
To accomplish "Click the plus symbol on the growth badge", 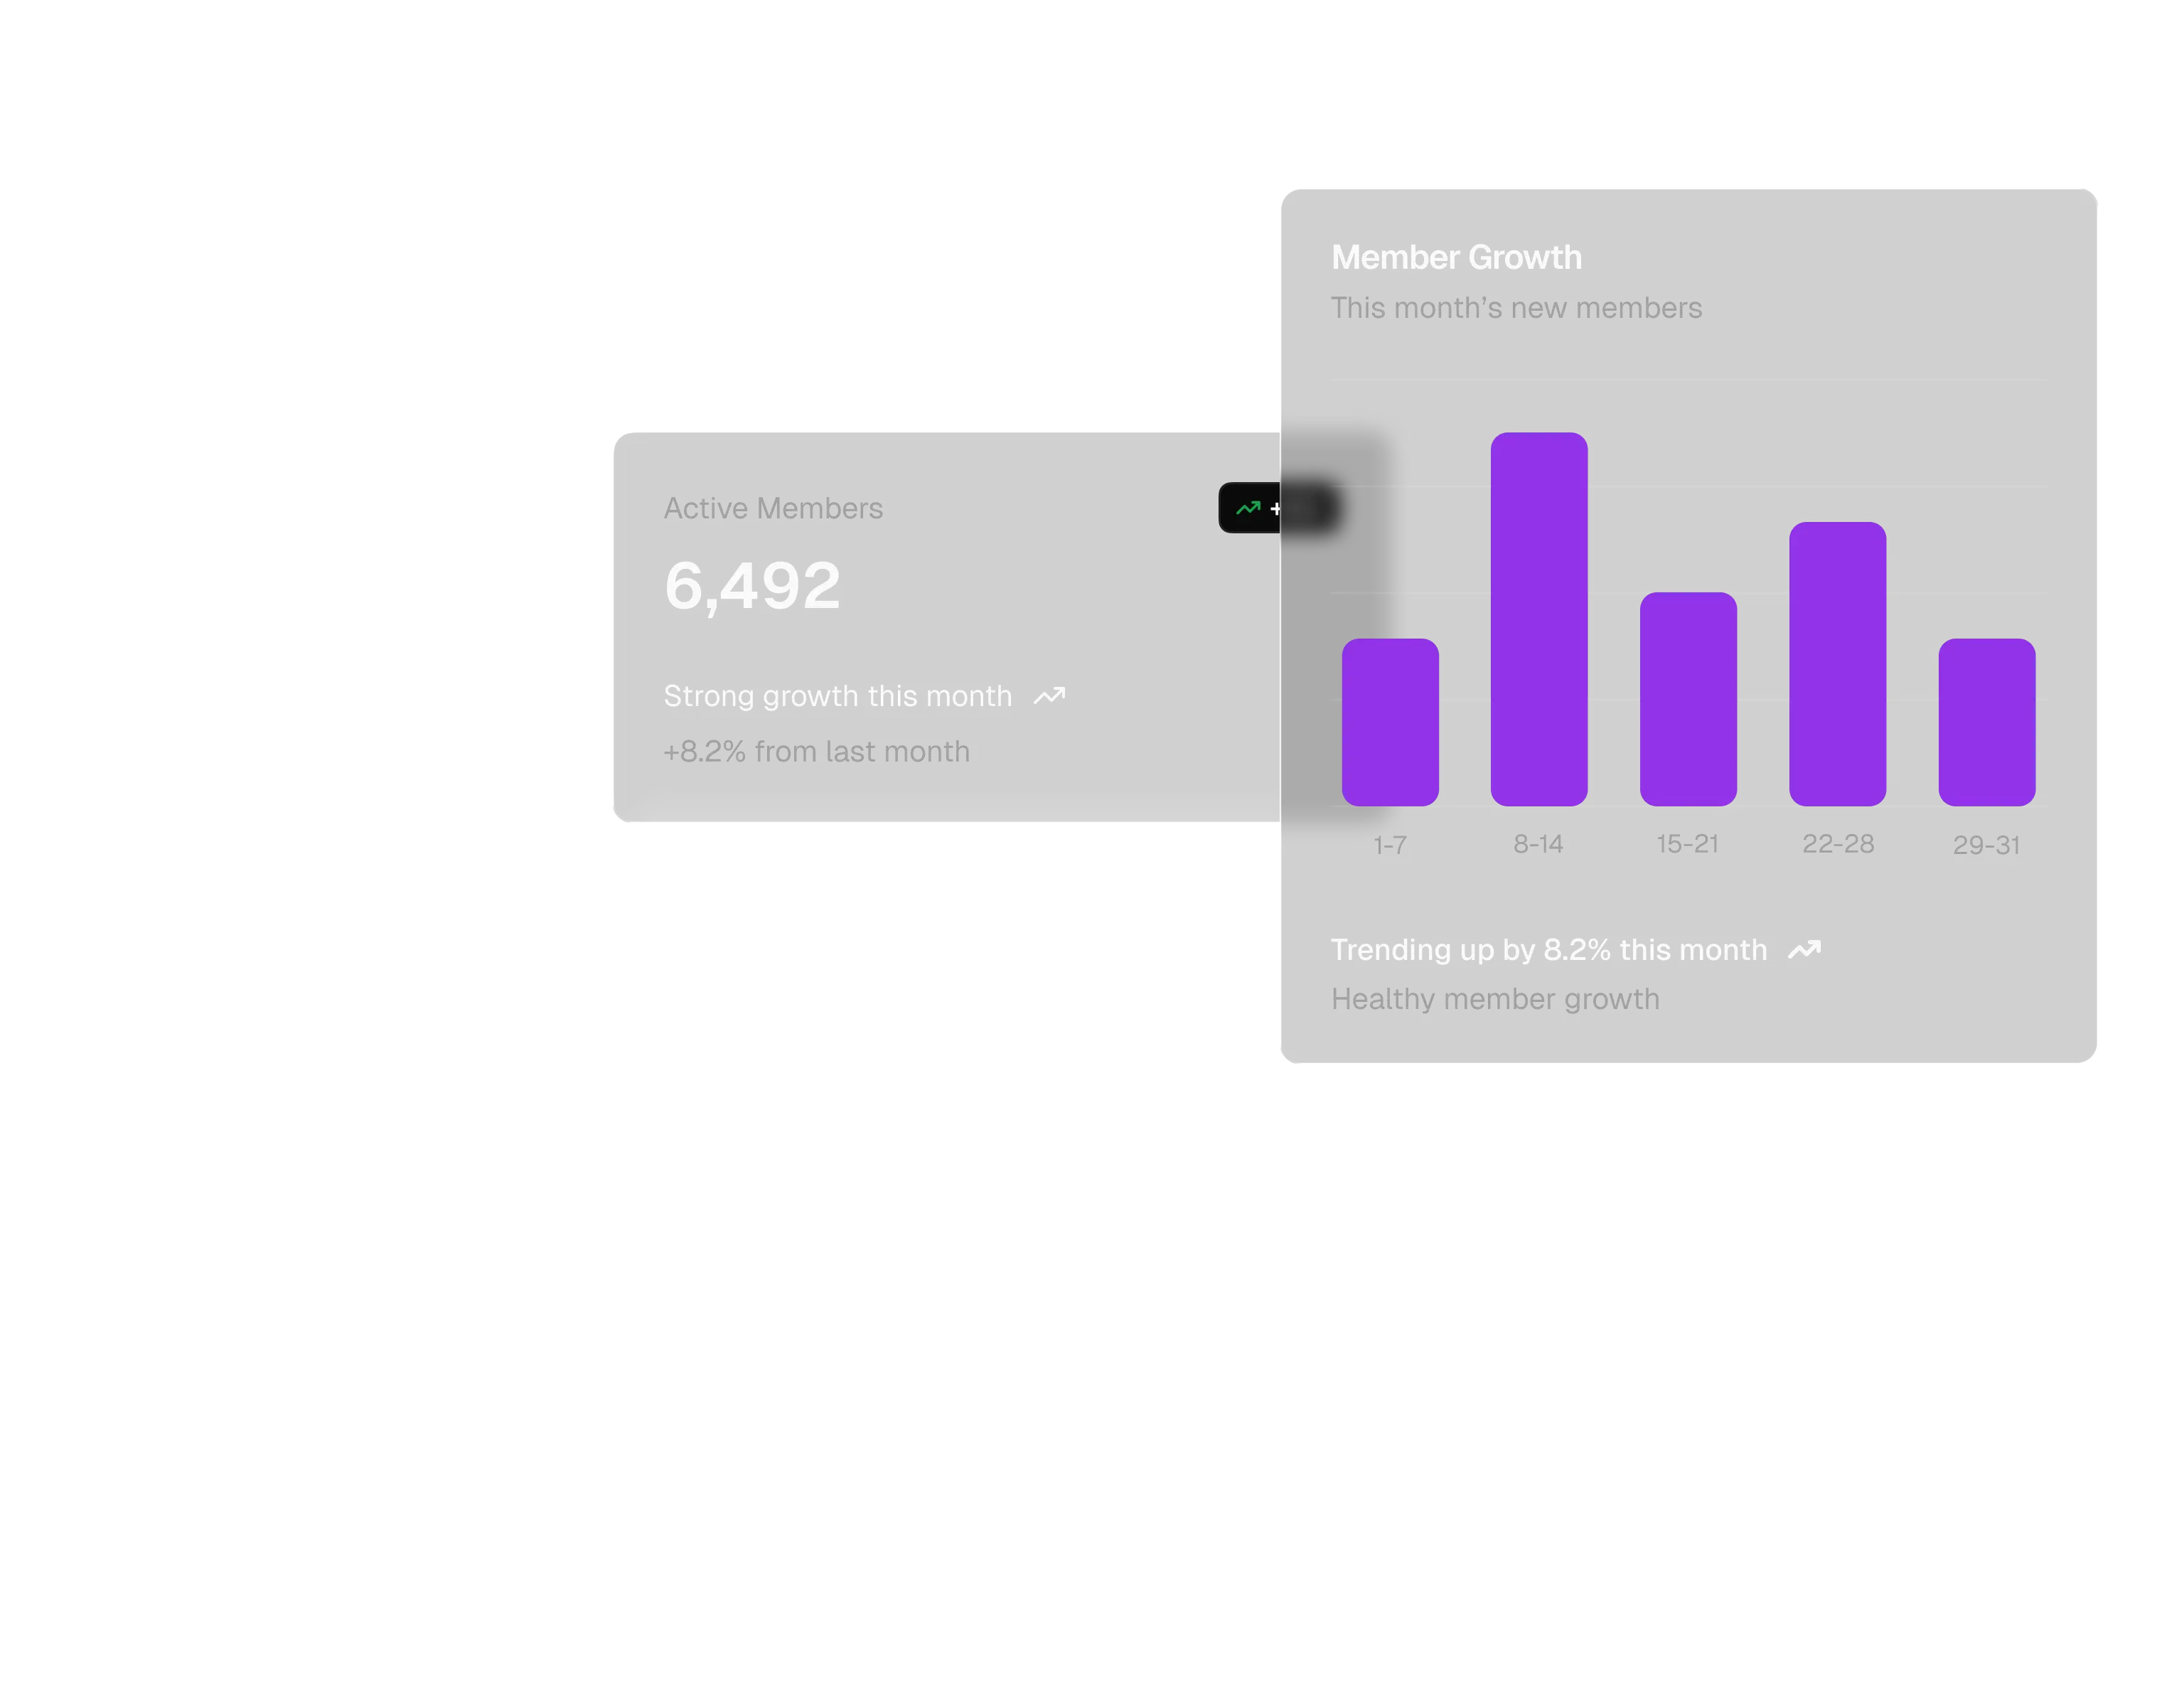I will tap(1276, 509).
